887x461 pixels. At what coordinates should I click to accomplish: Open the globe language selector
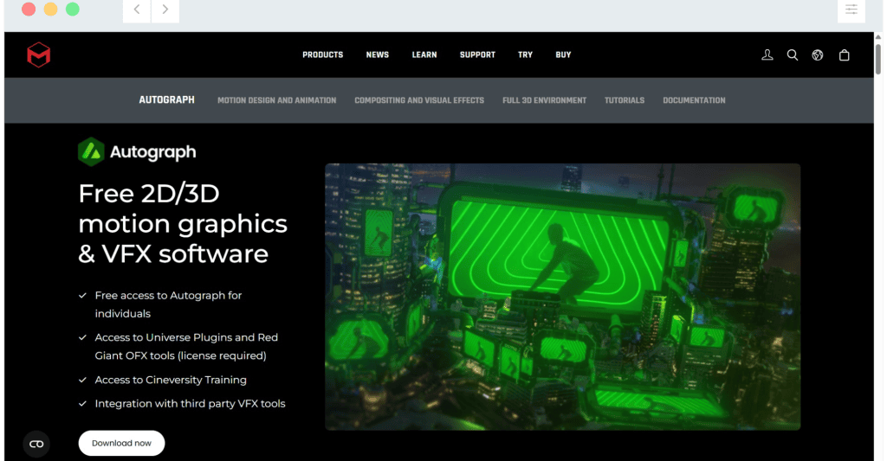pyautogui.click(x=818, y=54)
